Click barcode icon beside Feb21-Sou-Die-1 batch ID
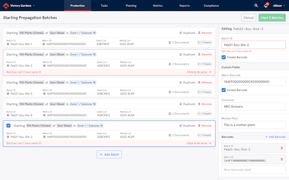Screen dimensions: 289x180 8,44
